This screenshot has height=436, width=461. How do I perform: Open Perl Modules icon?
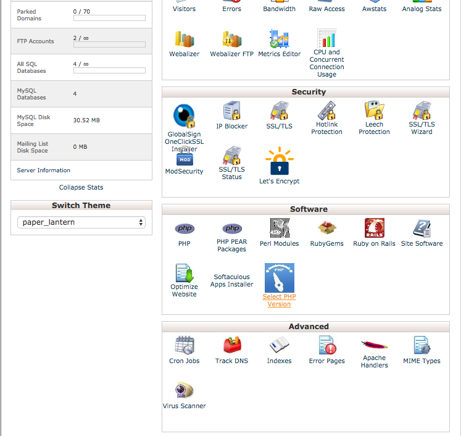tap(280, 228)
